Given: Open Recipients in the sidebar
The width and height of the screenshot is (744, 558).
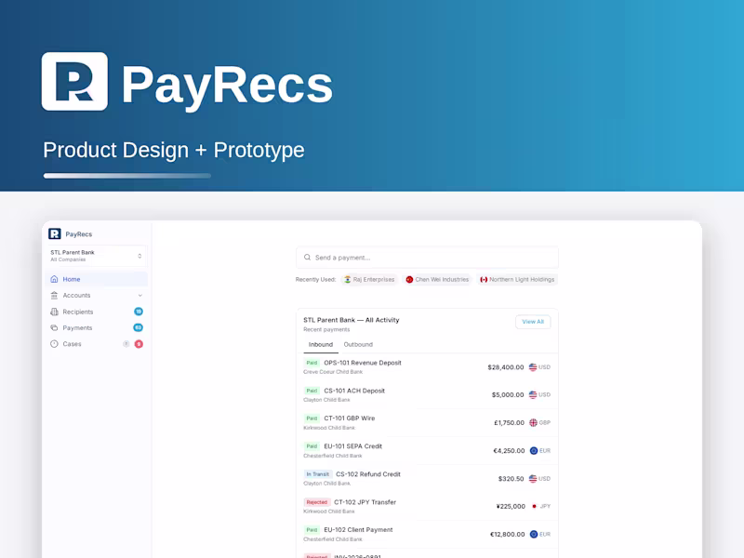Looking at the screenshot, I should (97, 312).
